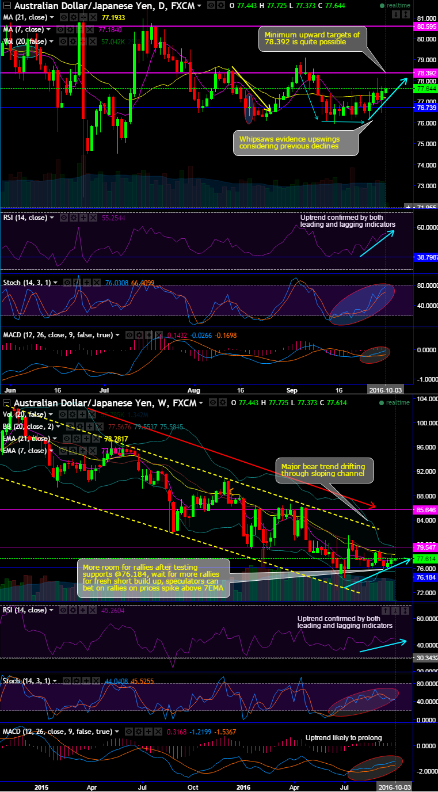438x792 pixels.
Task: Select the 30.3432 weekly RSI level label
Action: tap(426, 658)
